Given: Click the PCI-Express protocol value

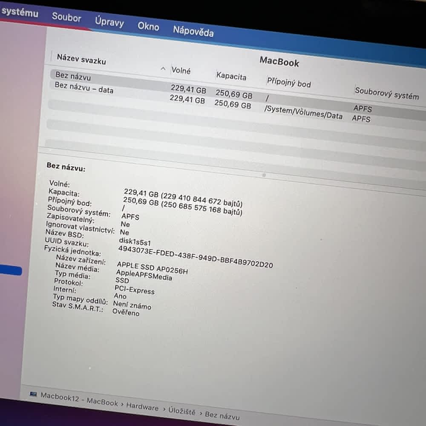Looking at the screenshot, I should click(x=135, y=290).
